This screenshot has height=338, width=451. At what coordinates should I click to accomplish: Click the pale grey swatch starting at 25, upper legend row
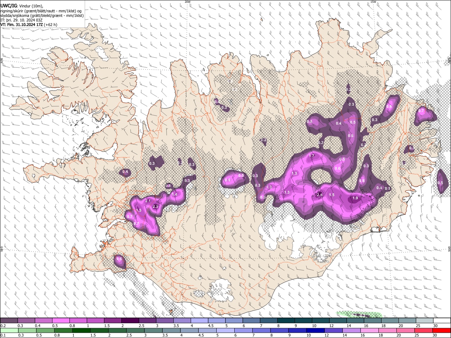coord(424,320)
